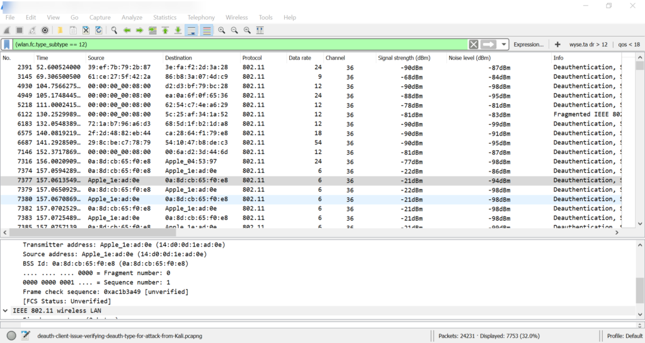Image resolution: width=645 pixels, height=343 pixels.
Task: Open the display filter history dropdown
Action: point(504,45)
